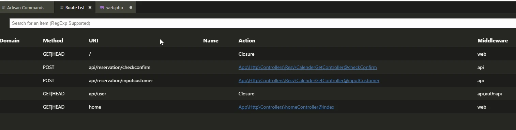
Task: Click the unsaved dot on web.php tab
Action: point(131,7)
